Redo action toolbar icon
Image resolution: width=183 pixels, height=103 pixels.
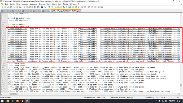click(38, 7)
